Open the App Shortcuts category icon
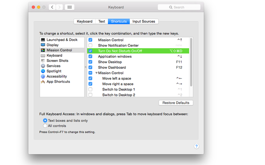The width and height of the screenshot is (265, 165). [x=43, y=82]
